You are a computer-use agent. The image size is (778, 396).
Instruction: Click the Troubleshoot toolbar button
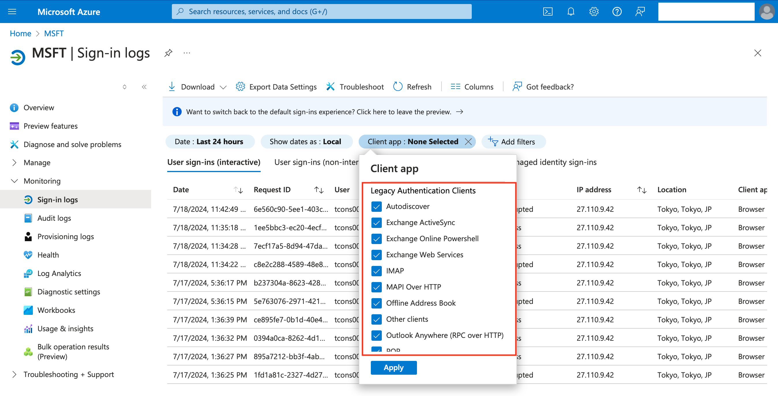click(x=355, y=87)
